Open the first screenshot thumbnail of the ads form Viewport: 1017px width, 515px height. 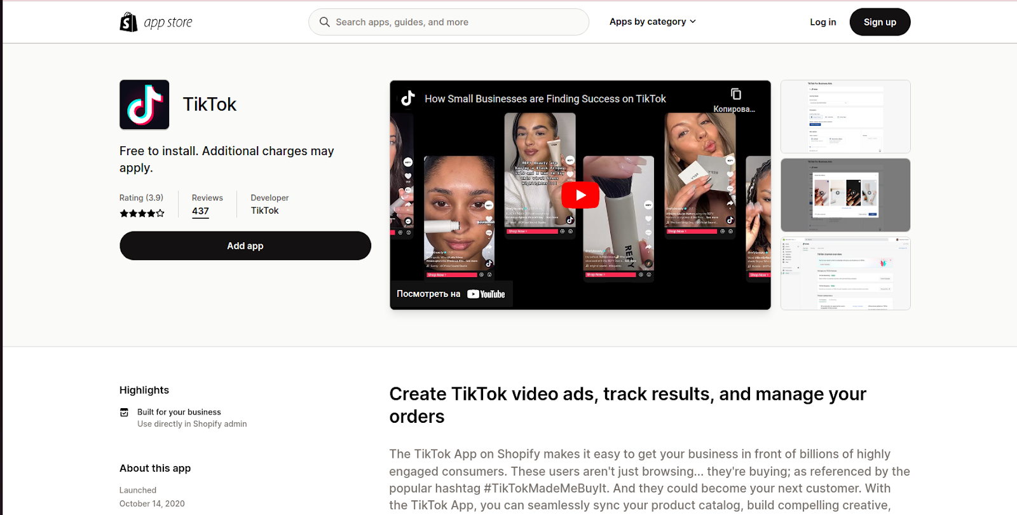coord(845,116)
